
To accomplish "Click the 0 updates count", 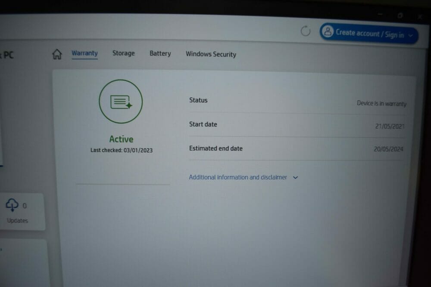I will point(25,206).
